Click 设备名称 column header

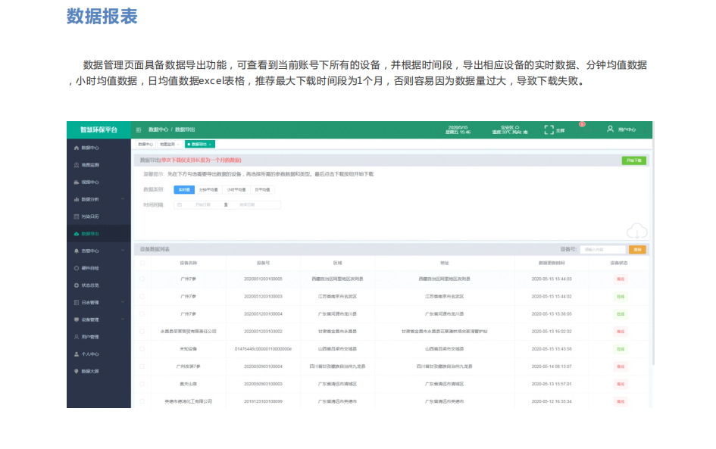pos(188,263)
